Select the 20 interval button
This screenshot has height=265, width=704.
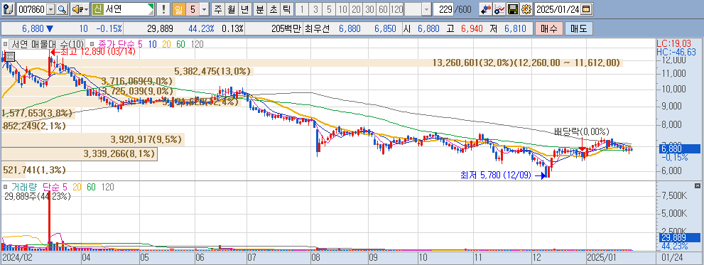pos(357,9)
